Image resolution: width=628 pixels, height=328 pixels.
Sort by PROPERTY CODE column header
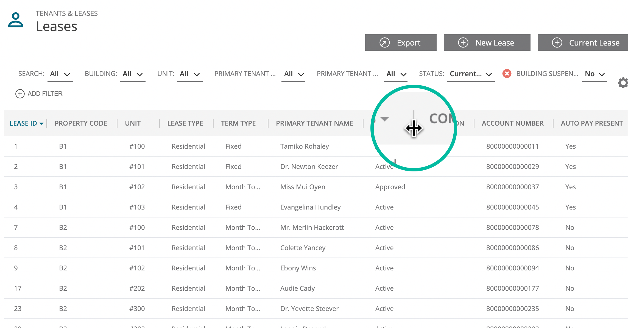click(x=81, y=123)
